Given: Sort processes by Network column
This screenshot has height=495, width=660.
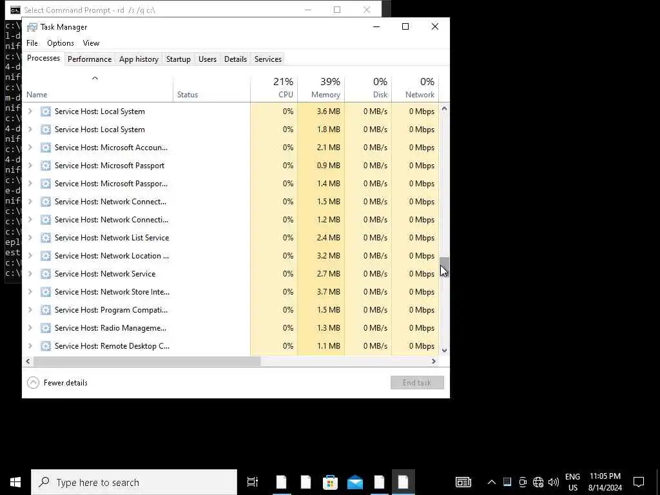Looking at the screenshot, I should point(416,88).
